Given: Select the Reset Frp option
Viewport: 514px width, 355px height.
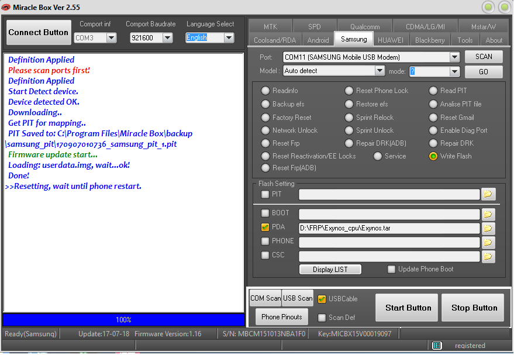Looking at the screenshot, I should point(265,143).
